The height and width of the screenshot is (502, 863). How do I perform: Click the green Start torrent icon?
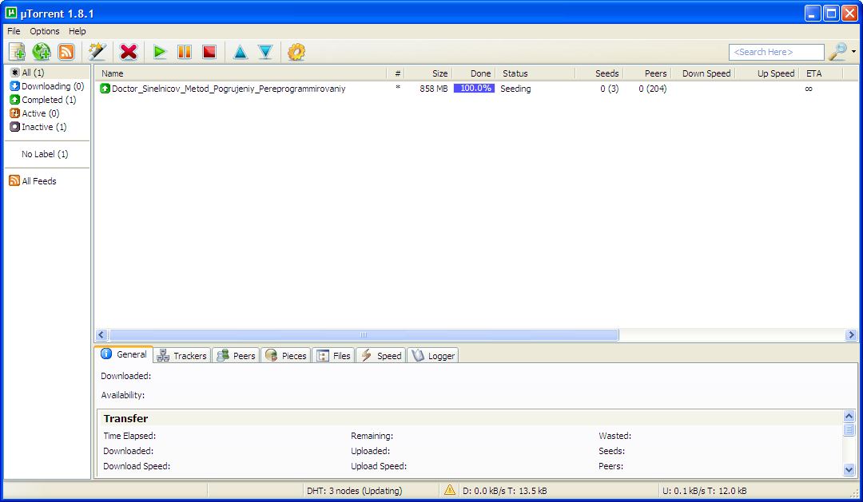pos(160,52)
